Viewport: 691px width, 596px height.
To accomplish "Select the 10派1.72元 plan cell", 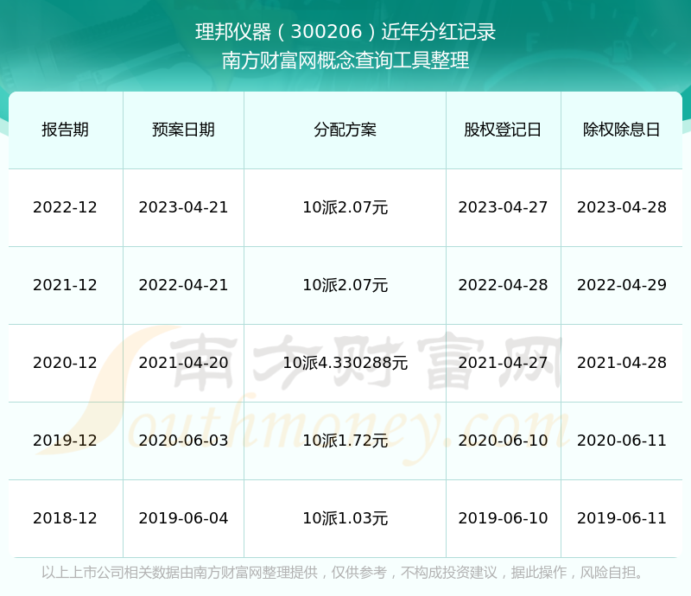I will pos(345,440).
